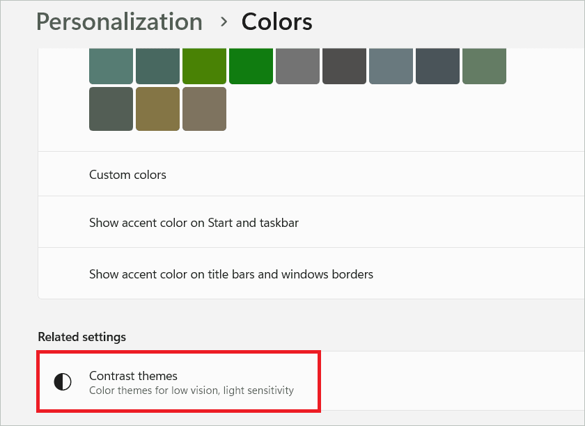
Task: Expand the Custom colors row
Action: click(311, 174)
